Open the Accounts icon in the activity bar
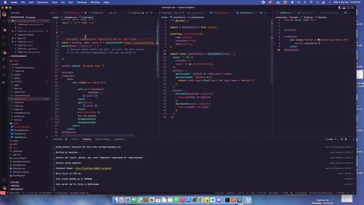This screenshot has width=364, height=205. tap(4, 180)
